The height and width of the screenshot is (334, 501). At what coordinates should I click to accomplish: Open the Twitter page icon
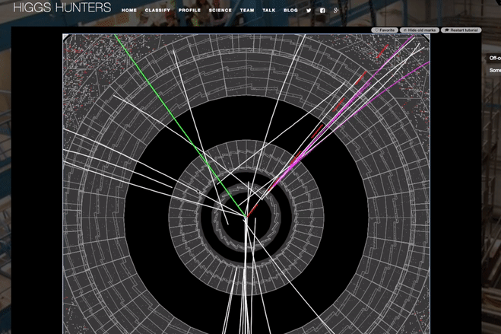[309, 10]
